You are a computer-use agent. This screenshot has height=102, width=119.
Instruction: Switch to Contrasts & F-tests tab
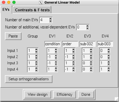pos(32,10)
